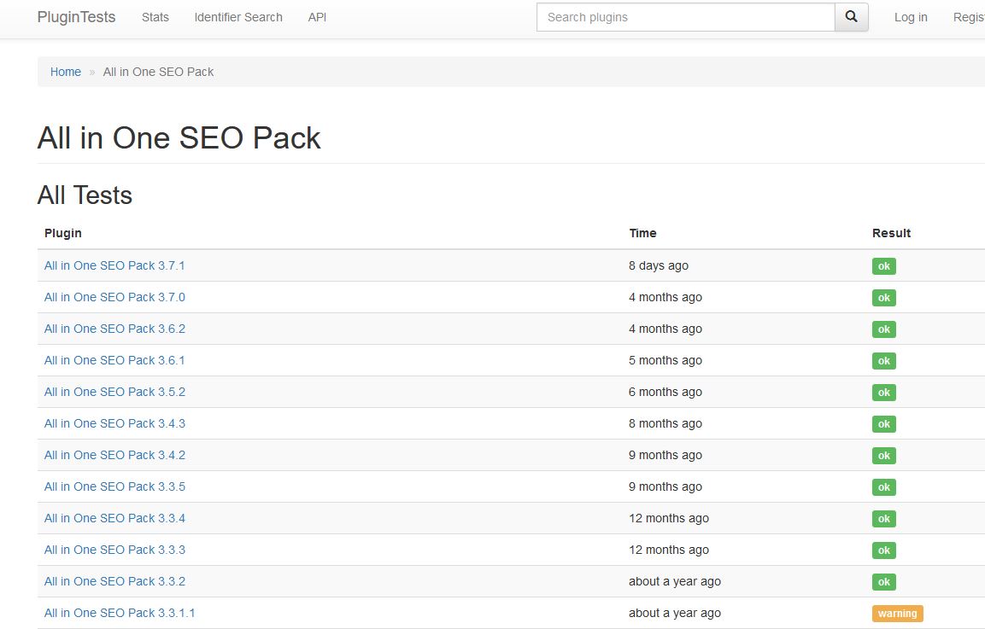Click the '5 months ago' time cell
Viewport: 985px width, 629px height.
pyautogui.click(x=665, y=360)
